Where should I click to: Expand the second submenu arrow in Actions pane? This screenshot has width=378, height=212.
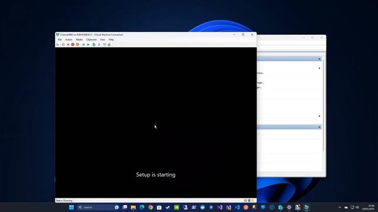320,116
